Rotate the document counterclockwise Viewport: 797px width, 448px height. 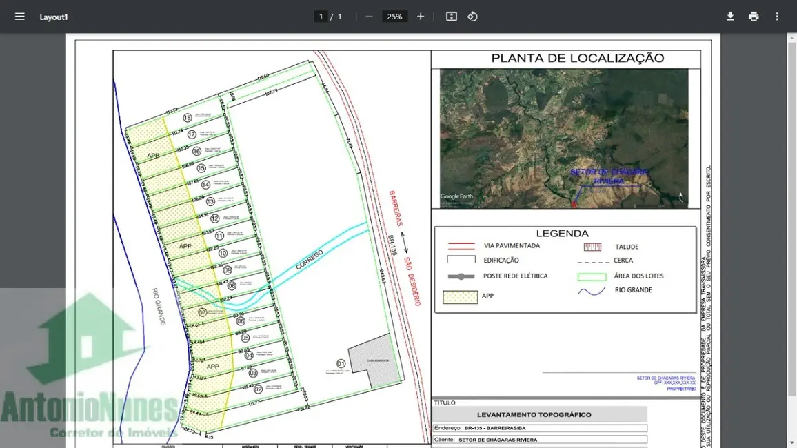[x=472, y=17]
